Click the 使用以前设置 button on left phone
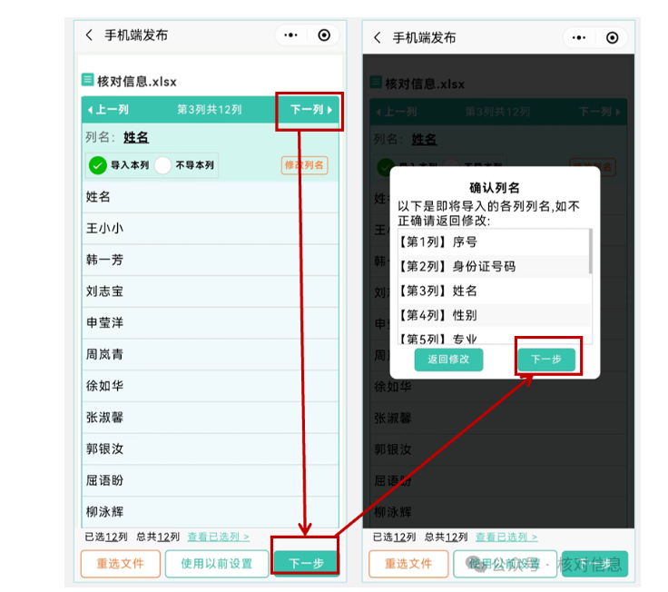Screen dimensions: 668x592 pyautogui.click(x=217, y=564)
